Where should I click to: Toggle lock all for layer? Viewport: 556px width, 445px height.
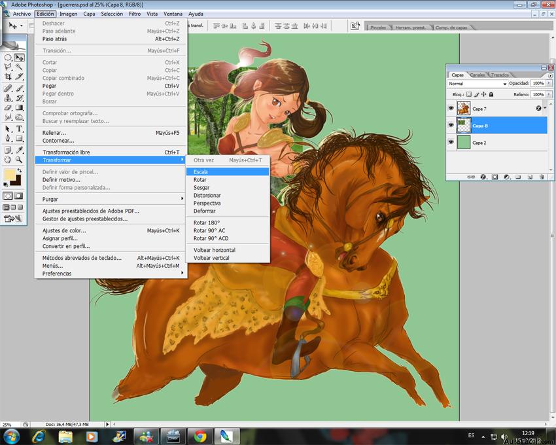(491, 94)
